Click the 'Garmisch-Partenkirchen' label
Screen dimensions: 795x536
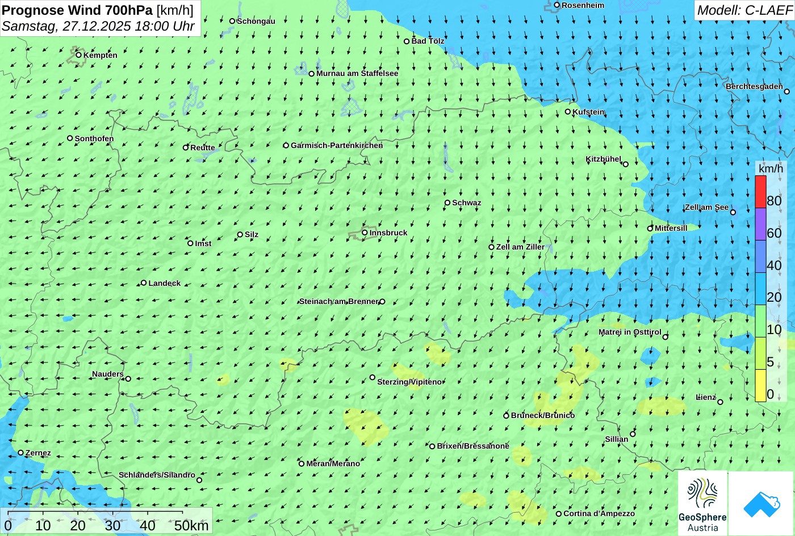point(337,146)
